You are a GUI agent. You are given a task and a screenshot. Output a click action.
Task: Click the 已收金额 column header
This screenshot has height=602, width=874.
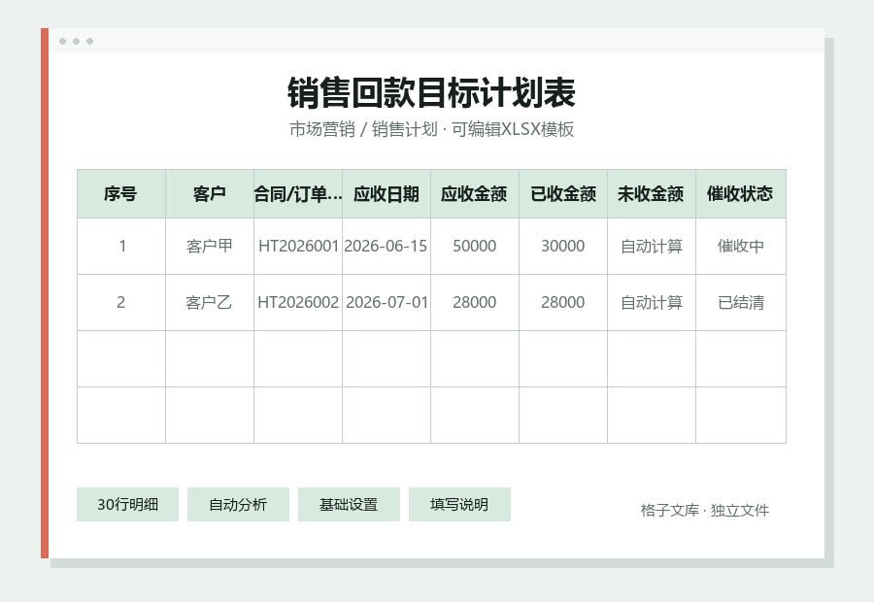click(x=563, y=194)
